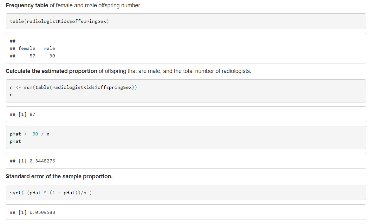Viewport: 383px width, 224px height.
Task: Click the 'male' column label in output
Action: 49,48
